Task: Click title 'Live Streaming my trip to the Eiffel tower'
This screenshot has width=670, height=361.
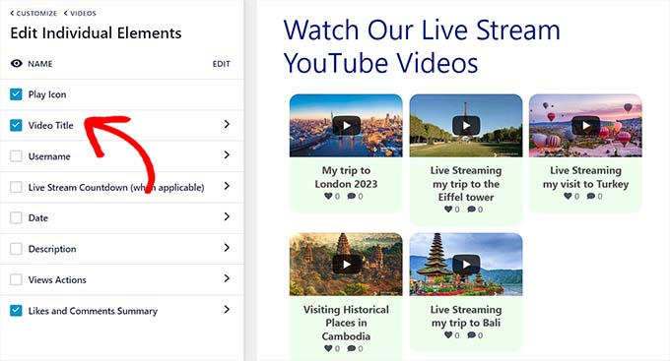Action: click(466, 184)
